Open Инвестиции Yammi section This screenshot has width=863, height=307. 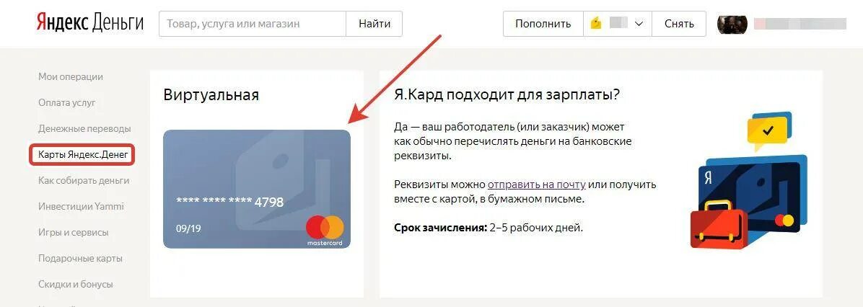[x=81, y=207]
